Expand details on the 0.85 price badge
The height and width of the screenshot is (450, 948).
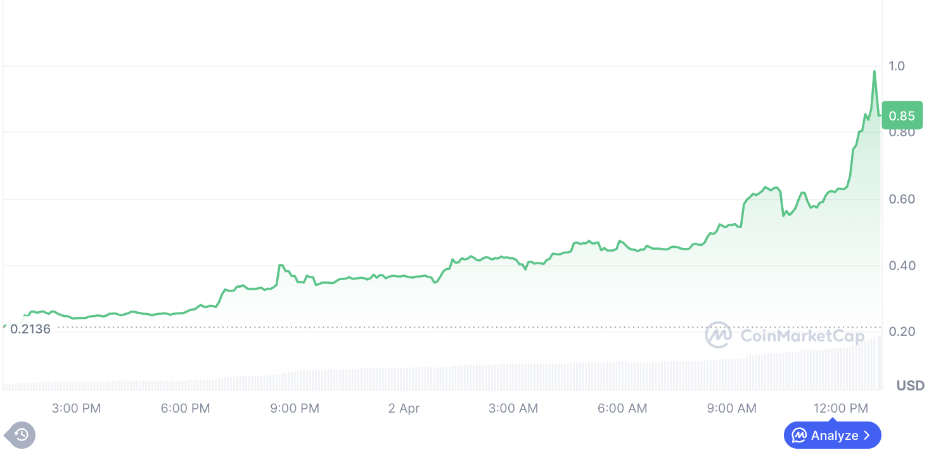[x=901, y=115]
